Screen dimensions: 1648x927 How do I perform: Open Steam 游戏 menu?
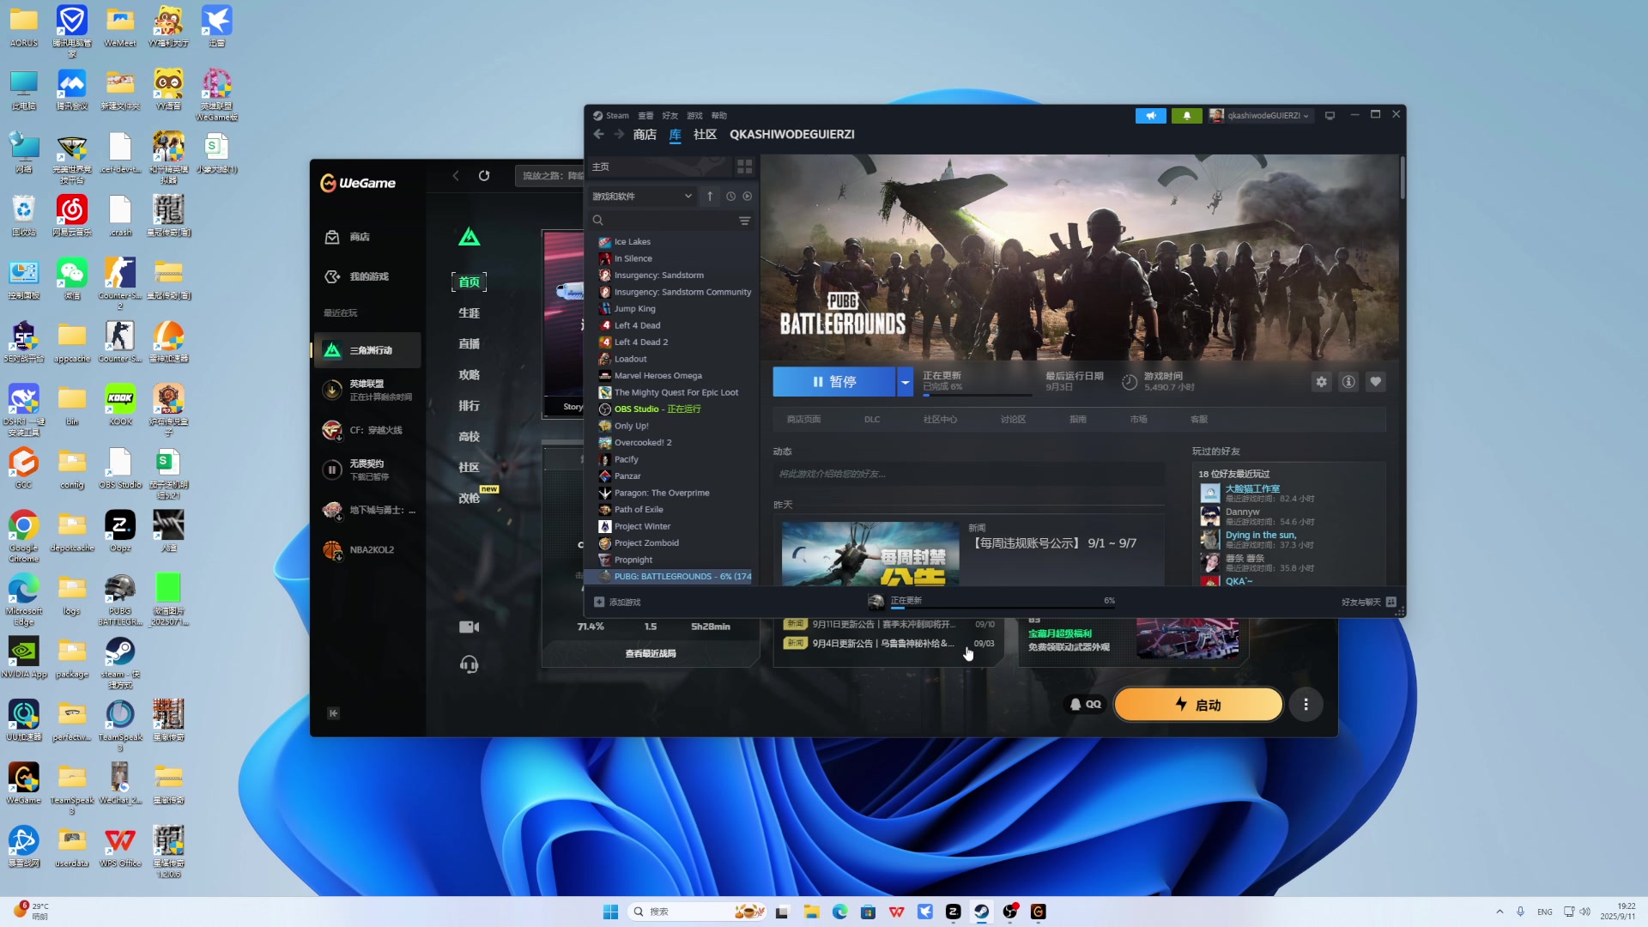point(694,116)
